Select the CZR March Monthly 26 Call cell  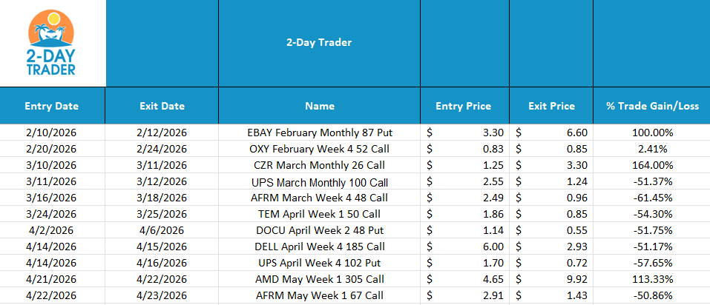319,165
